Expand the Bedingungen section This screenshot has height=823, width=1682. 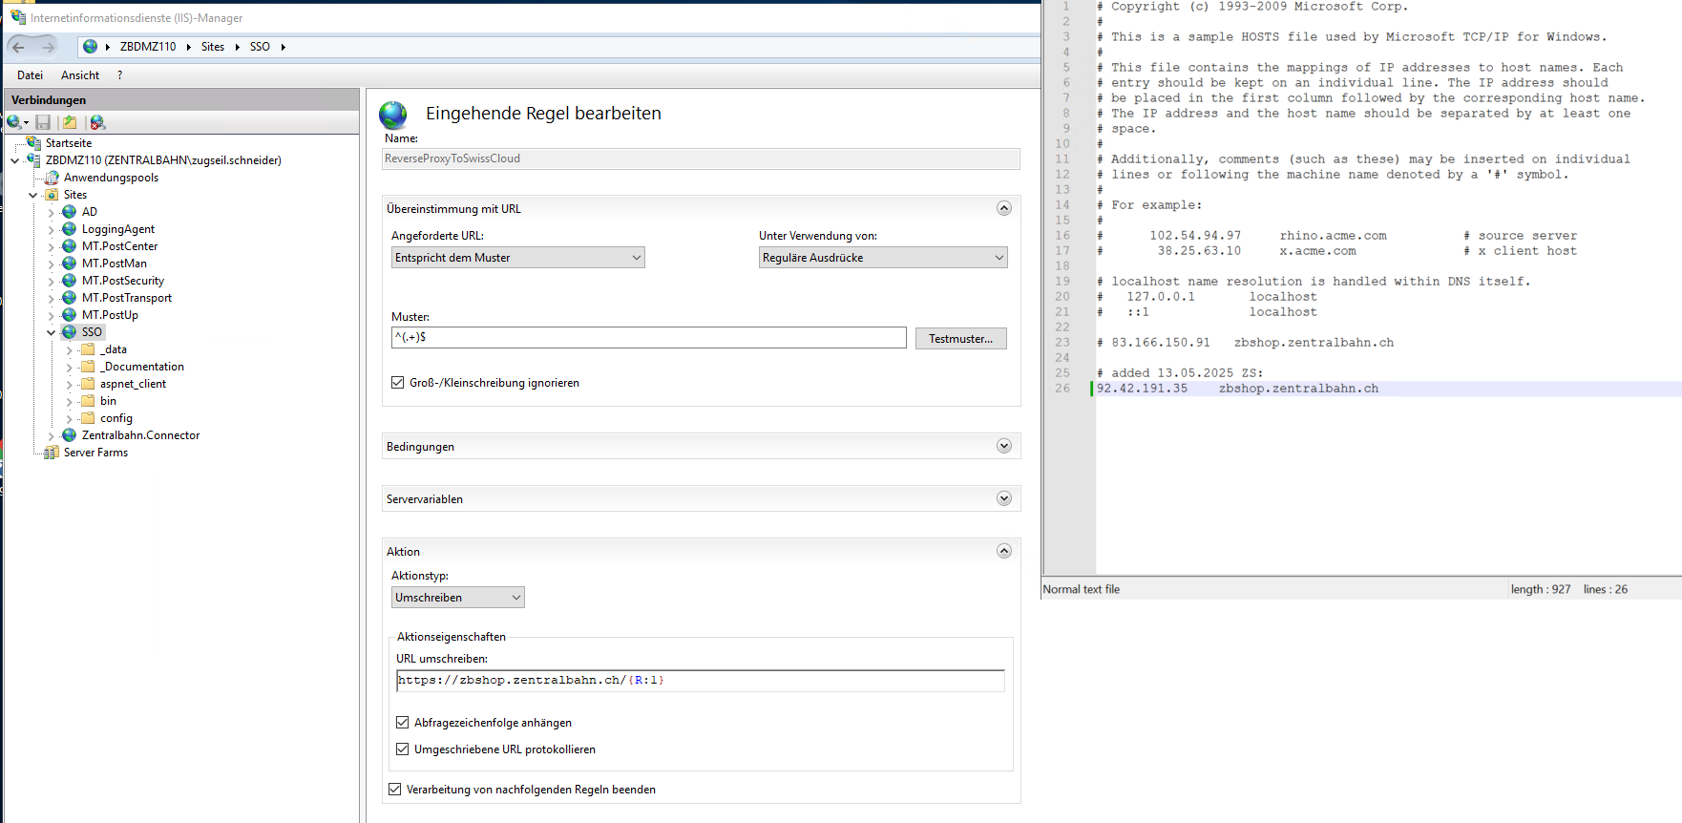click(1003, 446)
